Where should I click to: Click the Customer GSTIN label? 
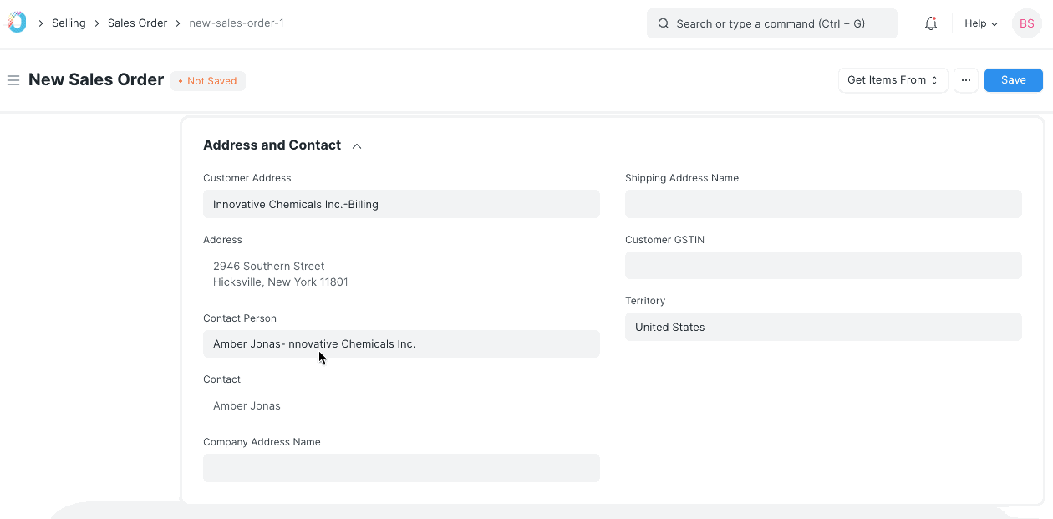[665, 240]
